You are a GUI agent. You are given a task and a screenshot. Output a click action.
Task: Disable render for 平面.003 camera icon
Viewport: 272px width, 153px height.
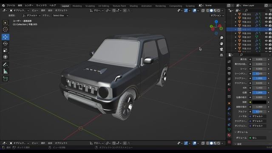270,22
